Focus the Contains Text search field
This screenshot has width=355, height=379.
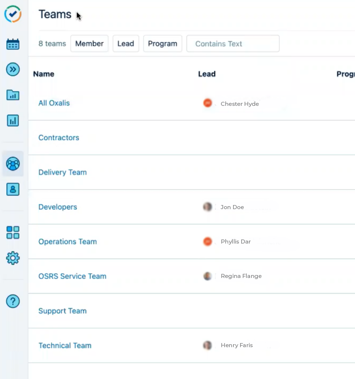click(x=233, y=44)
